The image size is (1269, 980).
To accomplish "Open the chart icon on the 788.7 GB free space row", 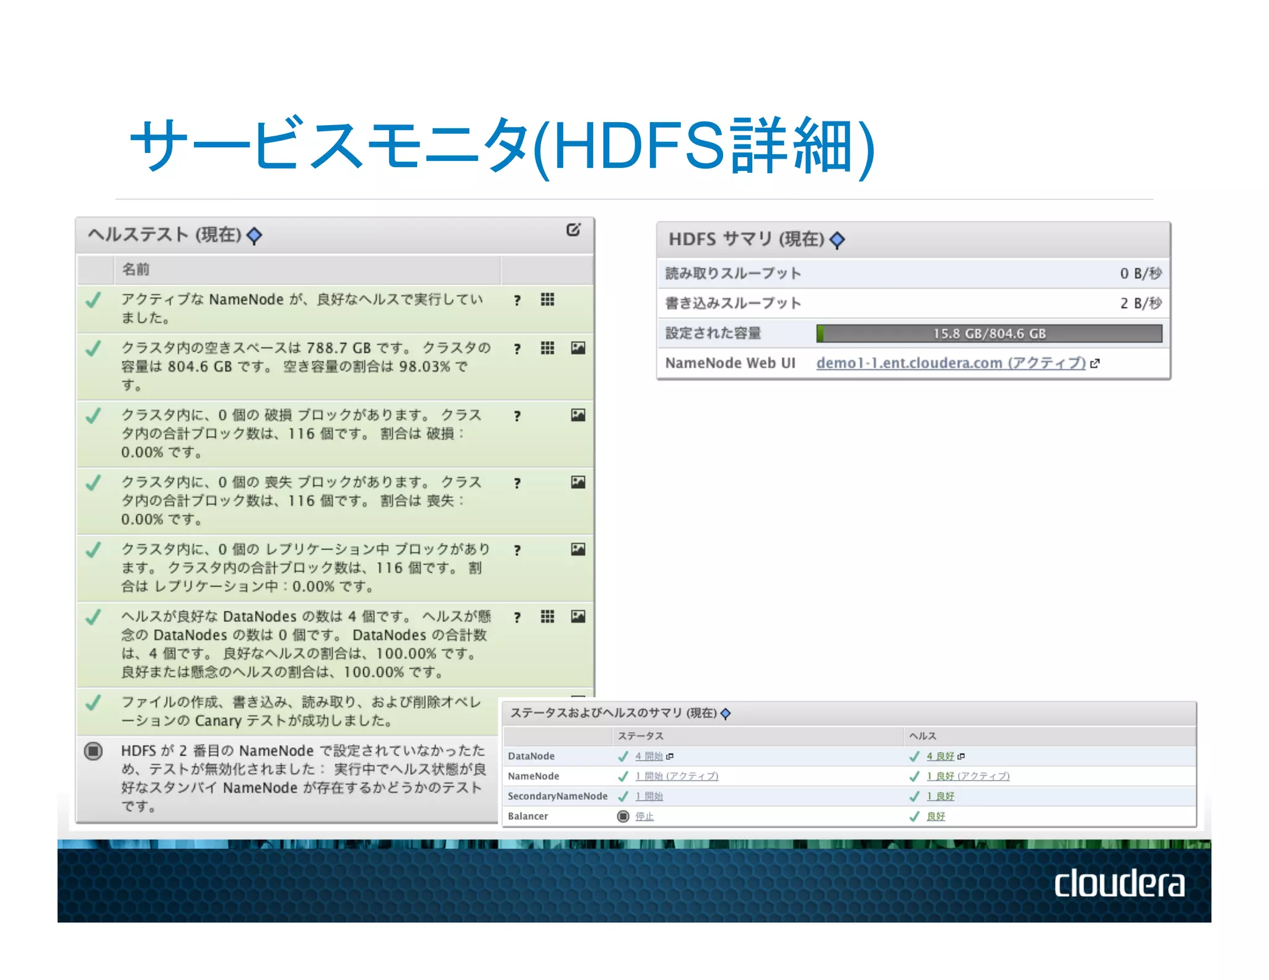I will [x=578, y=348].
